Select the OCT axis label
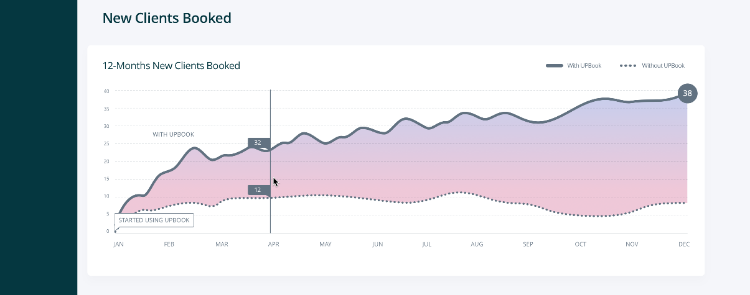750x295 pixels. [x=580, y=245]
